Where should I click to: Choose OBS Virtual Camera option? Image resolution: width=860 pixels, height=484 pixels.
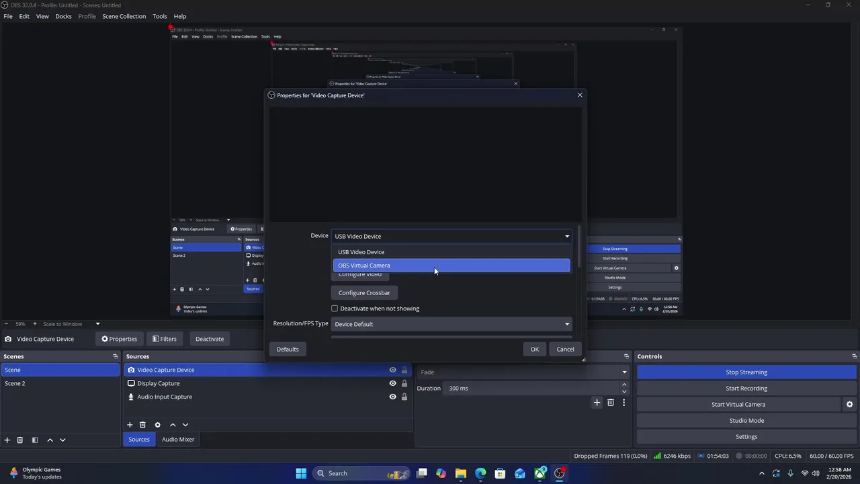(451, 266)
